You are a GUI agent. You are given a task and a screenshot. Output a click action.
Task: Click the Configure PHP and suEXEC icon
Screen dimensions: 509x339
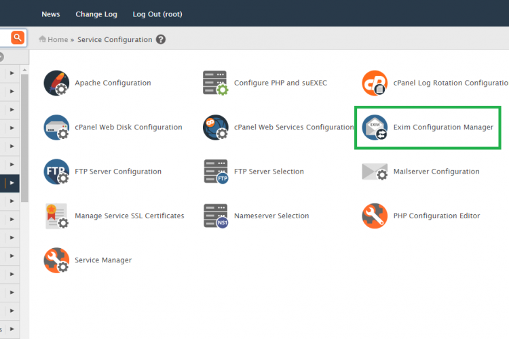coord(216,83)
